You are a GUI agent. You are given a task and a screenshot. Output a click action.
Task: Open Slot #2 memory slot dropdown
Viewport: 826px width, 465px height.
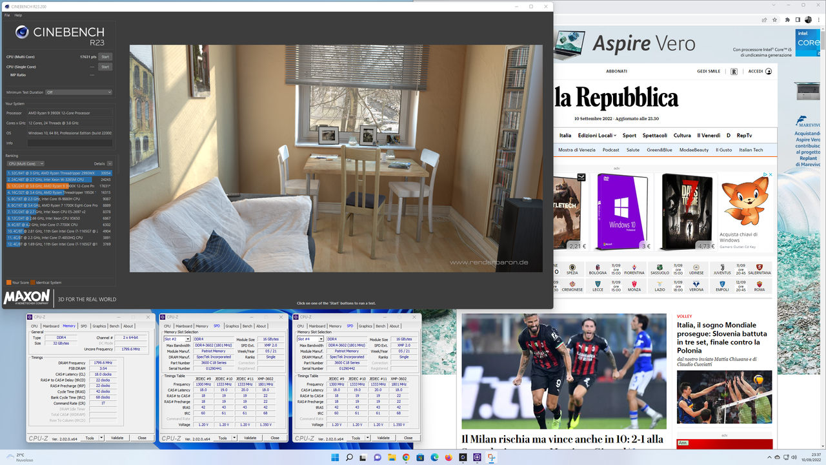[x=177, y=339]
